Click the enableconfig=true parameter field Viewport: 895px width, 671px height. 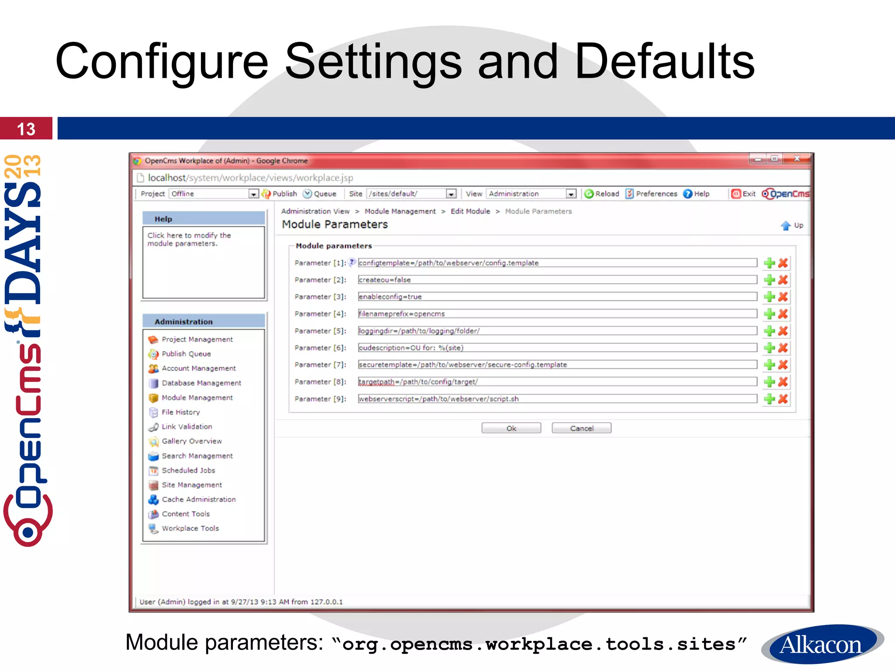tap(558, 297)
